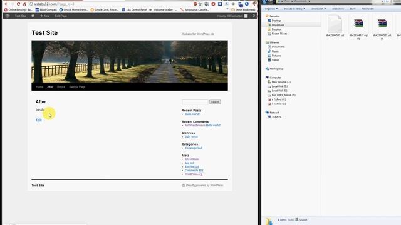Open the 1&1 Control Panel bookmark
Screen dimensions: 401x225
pyautogui.click(x=134, y=10)
